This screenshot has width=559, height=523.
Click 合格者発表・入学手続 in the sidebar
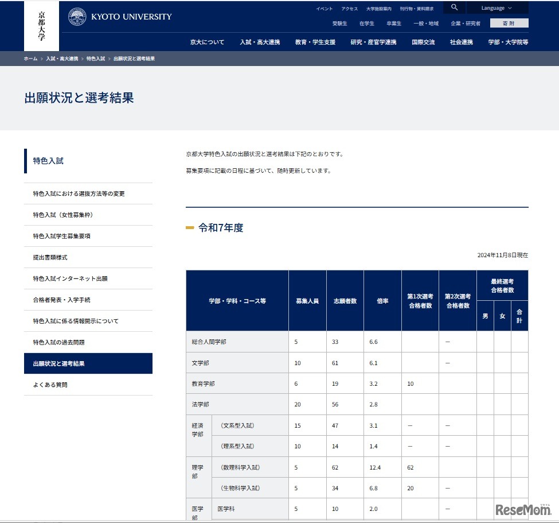coord(62,299)
